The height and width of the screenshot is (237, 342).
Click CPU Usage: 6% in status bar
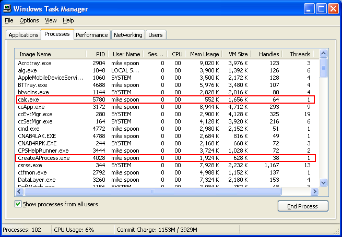click(74, 230)
